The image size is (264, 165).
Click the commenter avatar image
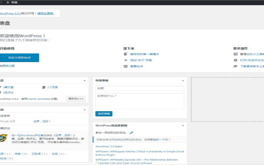[x=3, y=138]
